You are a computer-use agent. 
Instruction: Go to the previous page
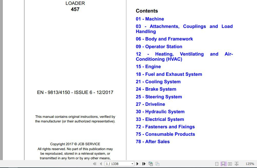point(101,164)
